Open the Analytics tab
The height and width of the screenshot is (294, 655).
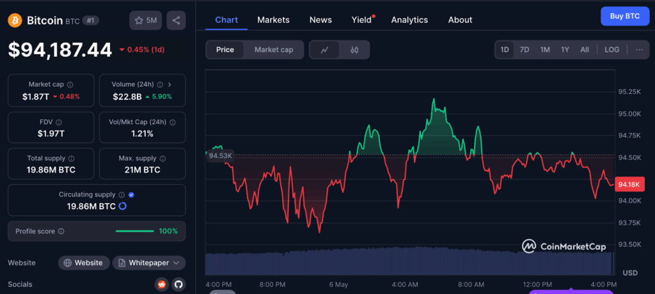[x=409, y=20]
